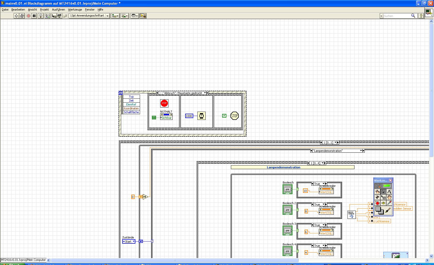
Task: Open the Distribute Objects dropdown
Action: point(125,16)
